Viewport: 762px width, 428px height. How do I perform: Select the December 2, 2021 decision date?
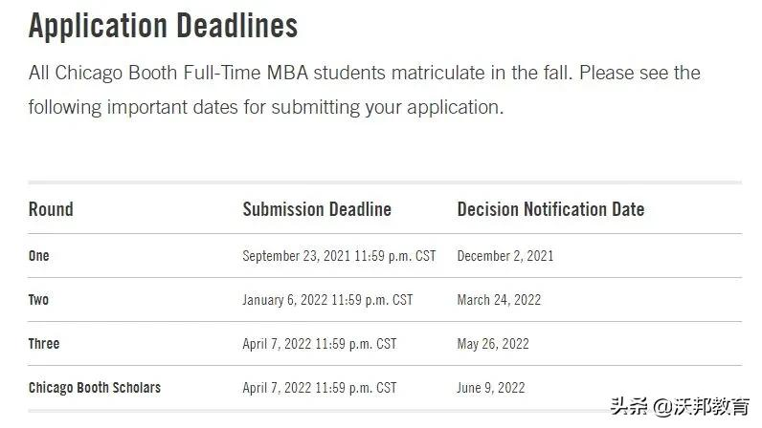[x=505, y=256]
